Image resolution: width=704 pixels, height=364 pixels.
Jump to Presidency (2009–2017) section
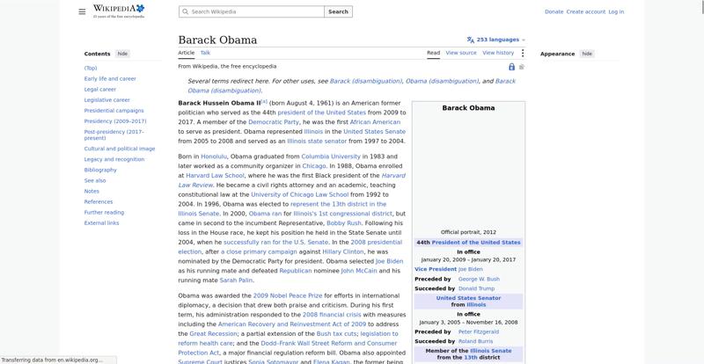coord(115,121)
